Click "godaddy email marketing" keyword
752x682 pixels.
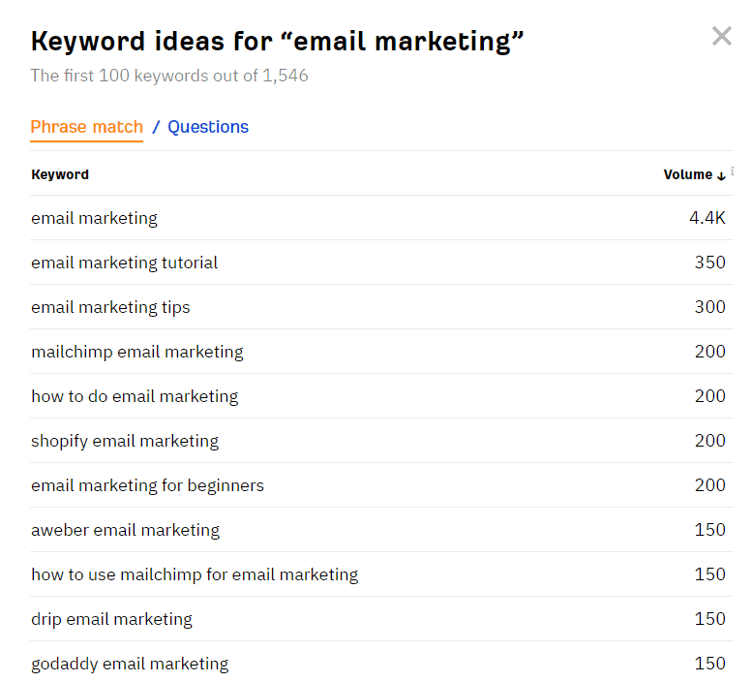pos(130,664)
